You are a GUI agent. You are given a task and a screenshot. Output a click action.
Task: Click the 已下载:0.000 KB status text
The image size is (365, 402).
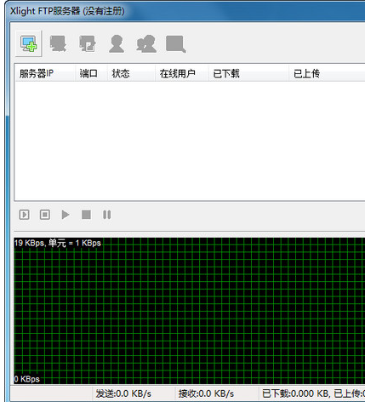click(x=296, y=393)
